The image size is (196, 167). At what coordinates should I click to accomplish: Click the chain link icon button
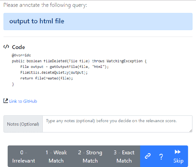pyautogui.click(x=148, y=156)
